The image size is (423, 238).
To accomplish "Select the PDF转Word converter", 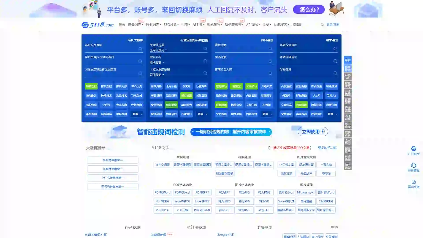I will 162,193.
